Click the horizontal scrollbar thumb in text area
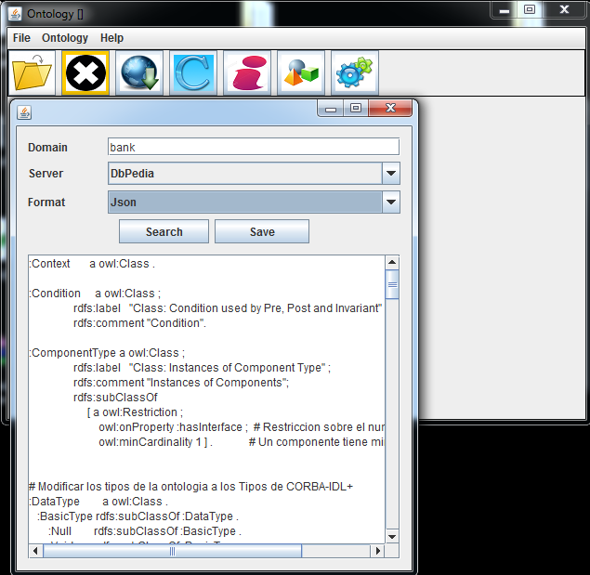The width and height of the screenshot is (590, 575). tap(172, 551)
